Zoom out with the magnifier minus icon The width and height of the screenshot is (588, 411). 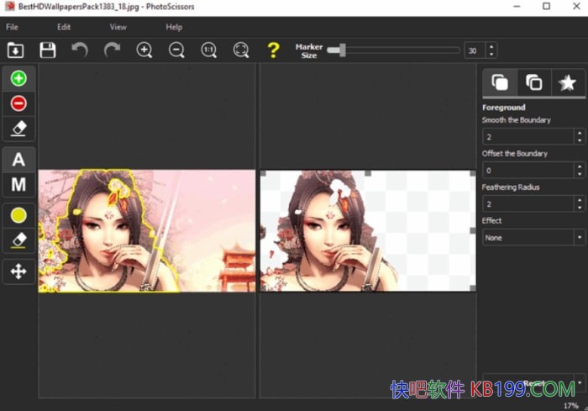point(176,50)
